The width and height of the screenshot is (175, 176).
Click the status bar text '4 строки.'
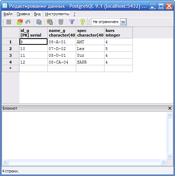click(10, 171)
